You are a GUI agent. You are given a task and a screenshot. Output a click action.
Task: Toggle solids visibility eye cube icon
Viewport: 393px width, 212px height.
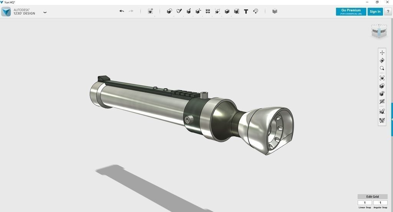[382, 94]
